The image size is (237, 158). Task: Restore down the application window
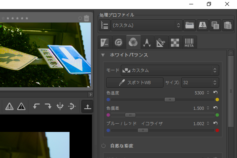[x=209, y=4]
